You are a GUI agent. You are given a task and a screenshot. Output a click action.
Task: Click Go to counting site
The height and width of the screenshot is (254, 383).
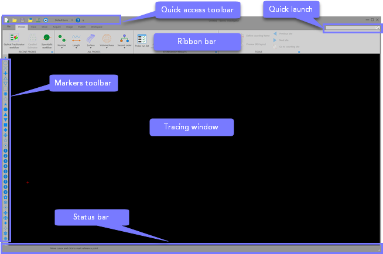[286, 47]
